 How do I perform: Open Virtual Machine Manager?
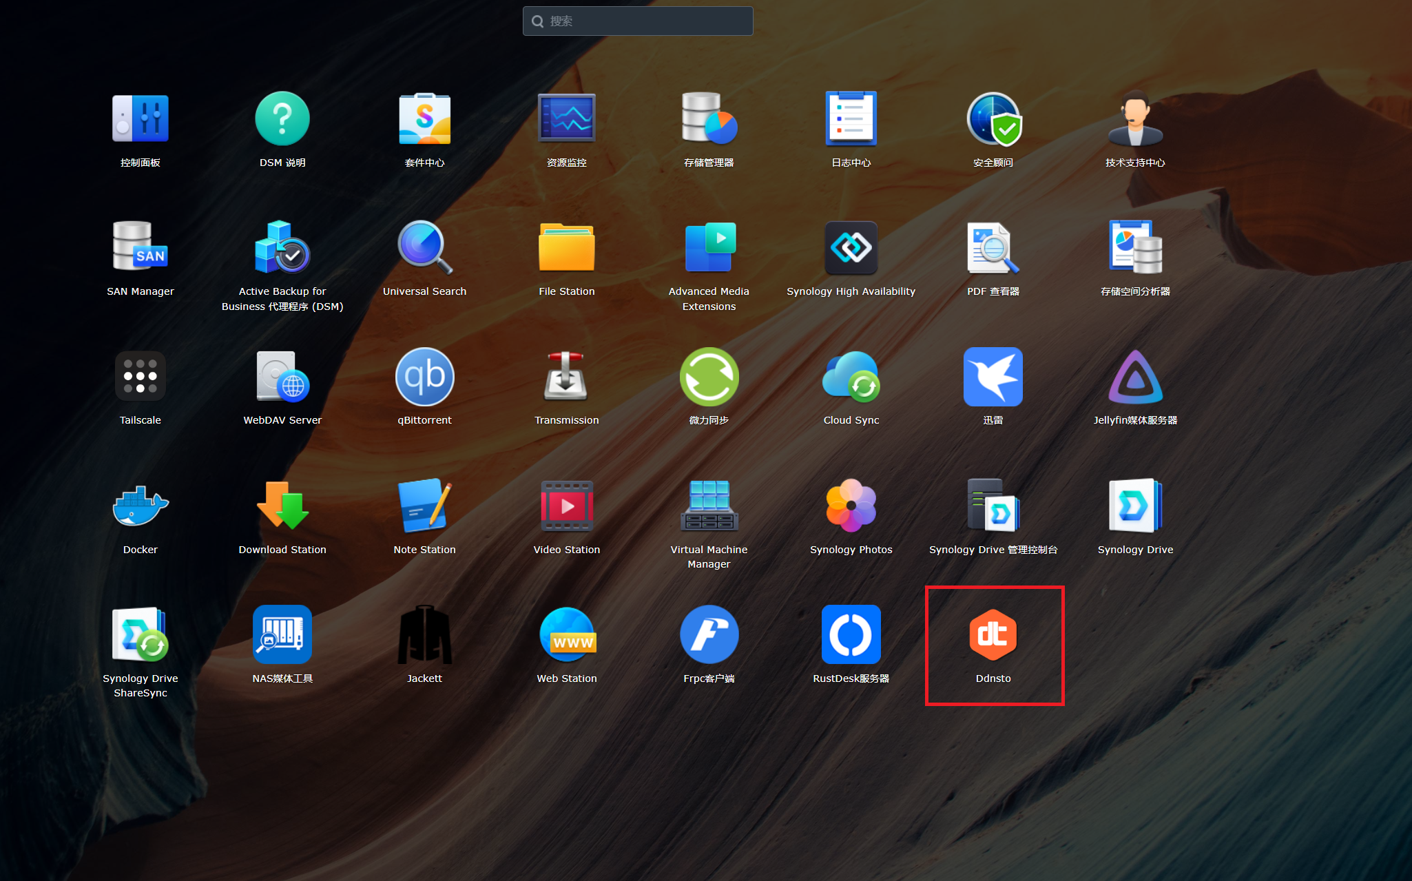click(x=709, y=507)
